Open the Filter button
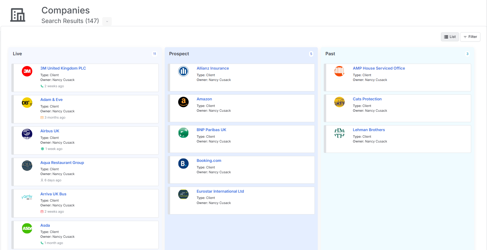This screenshot has width=487, height=250. (470, 37)
